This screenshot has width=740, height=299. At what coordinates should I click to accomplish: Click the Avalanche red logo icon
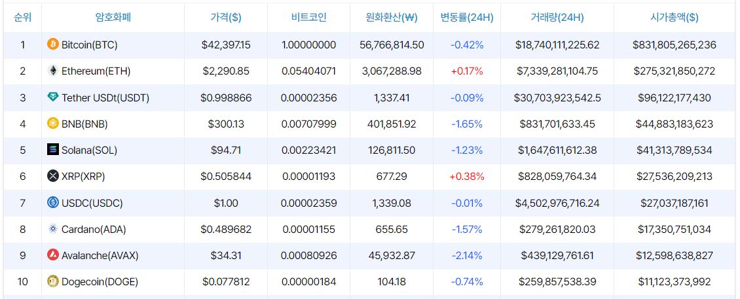(53, 256)
